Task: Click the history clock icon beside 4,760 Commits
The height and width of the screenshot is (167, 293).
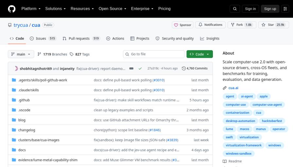Action: [184, 68]
